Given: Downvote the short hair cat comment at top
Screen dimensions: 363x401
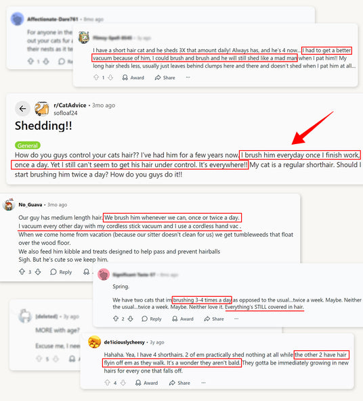Looking at the screenshot, I should 110,77.
